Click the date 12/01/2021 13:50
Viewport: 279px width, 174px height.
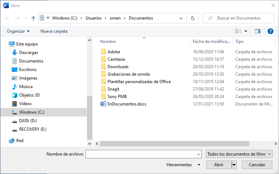coord(208,104)
